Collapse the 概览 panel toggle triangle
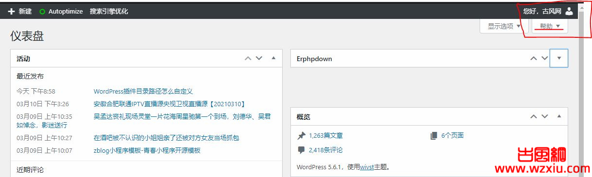 click(x=559, y=116)
